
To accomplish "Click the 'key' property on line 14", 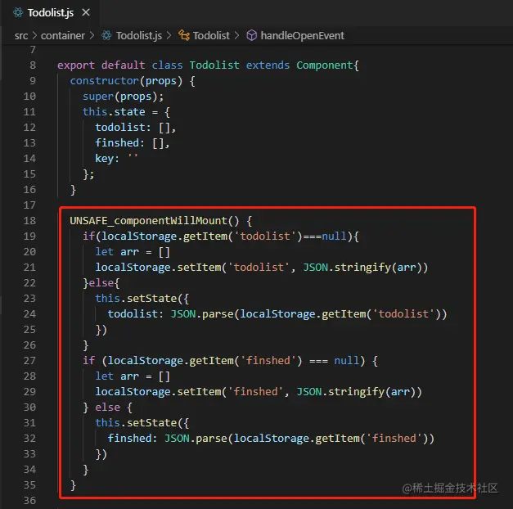I will [x=104, y=159].
